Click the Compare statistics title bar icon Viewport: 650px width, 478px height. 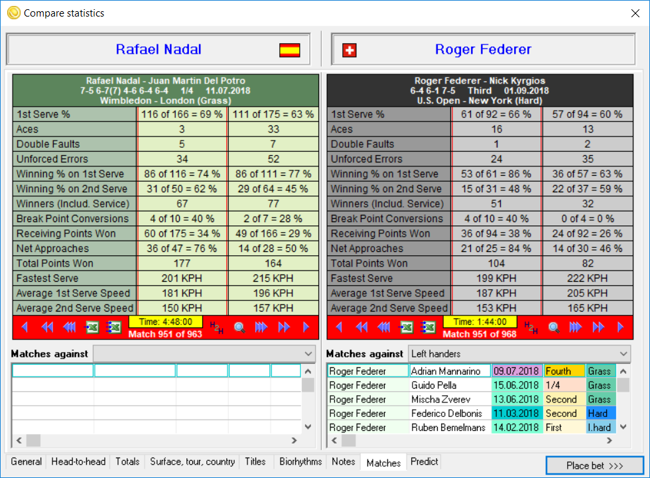pos(14,13)
